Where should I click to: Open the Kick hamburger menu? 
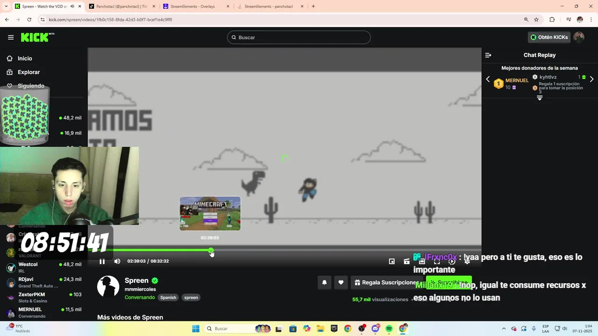(x=11, y=37)
